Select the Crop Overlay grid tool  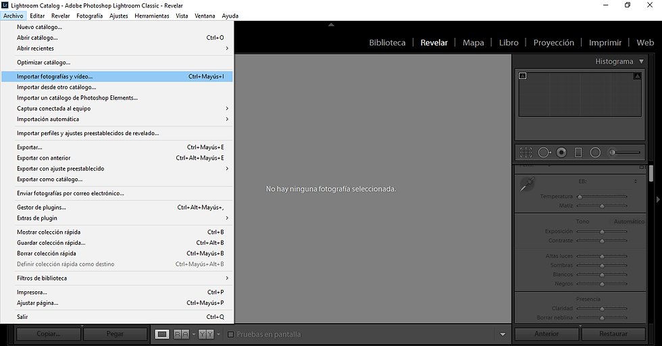(526, 153)
